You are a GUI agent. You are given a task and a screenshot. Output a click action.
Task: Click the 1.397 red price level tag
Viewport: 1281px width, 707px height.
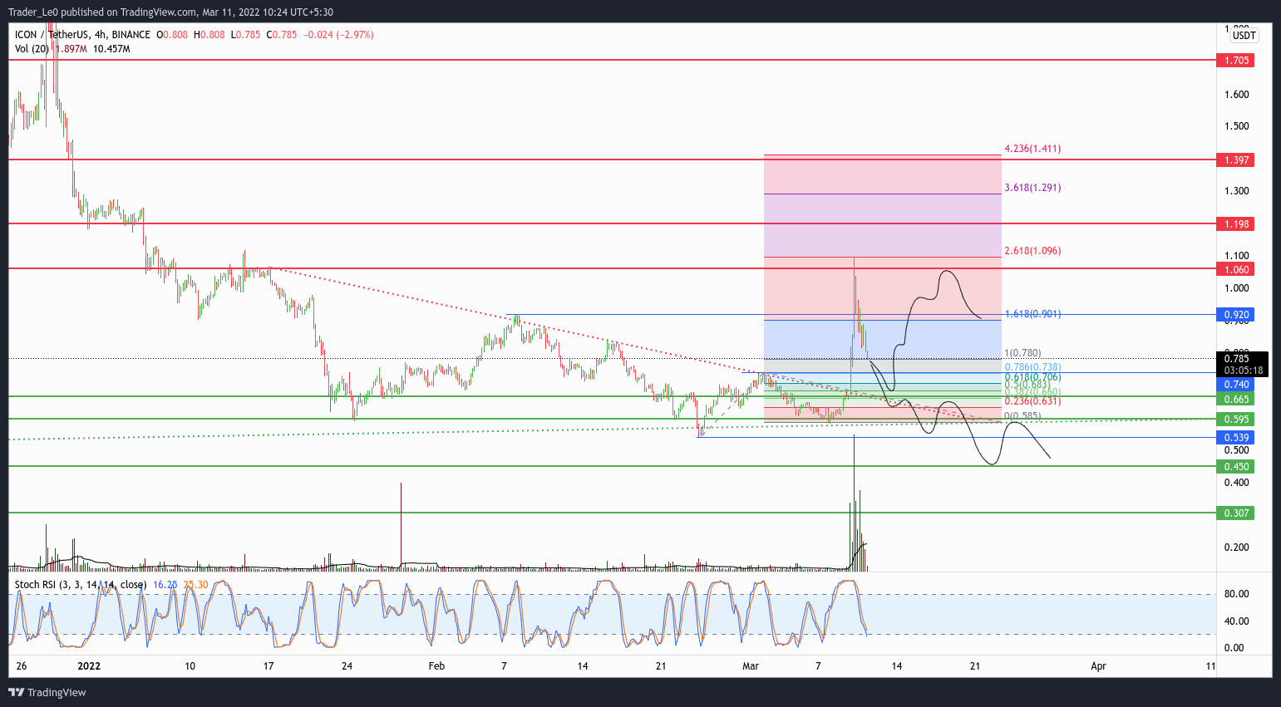(x=1234, y=160)
